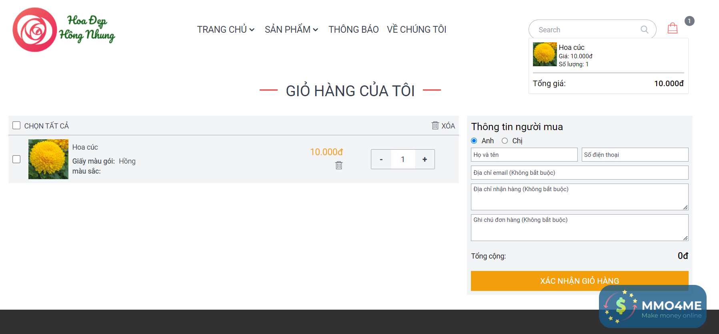Tick the Hoa cúc item checkbox
Image resolution: width=719 pixels, height=334 pixels.
click(x=16, y=159)
